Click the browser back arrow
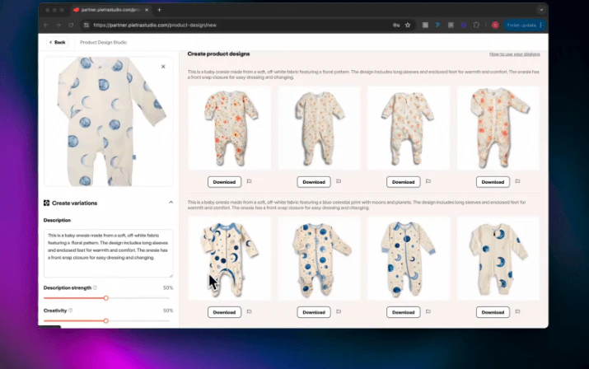 point(46,26)
